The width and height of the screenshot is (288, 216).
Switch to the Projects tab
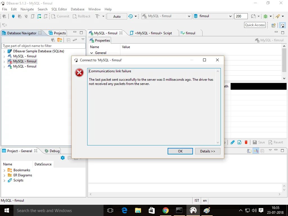pyautogui.click(x=57, y=33)
